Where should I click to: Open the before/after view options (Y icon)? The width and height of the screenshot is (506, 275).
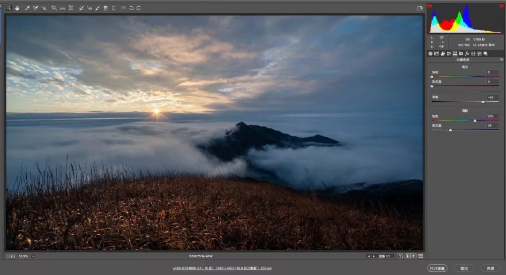[400, 256]
